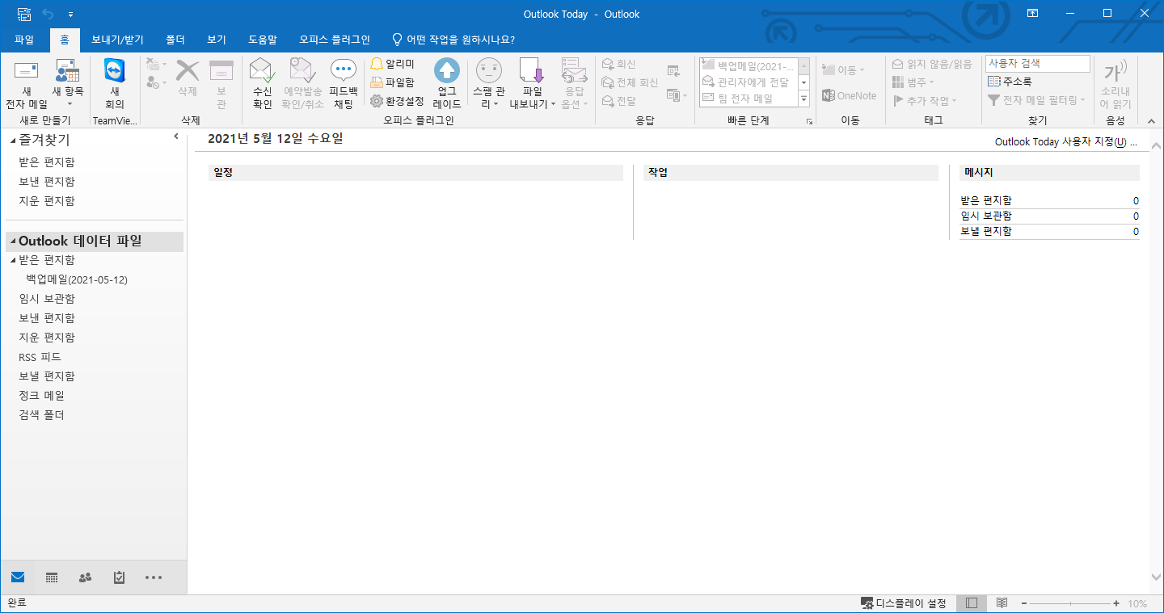This screenshot has height=613, width=1164.
Task: Click the Send/Receive All Folders quick access icon
Action: pos(24,14)
